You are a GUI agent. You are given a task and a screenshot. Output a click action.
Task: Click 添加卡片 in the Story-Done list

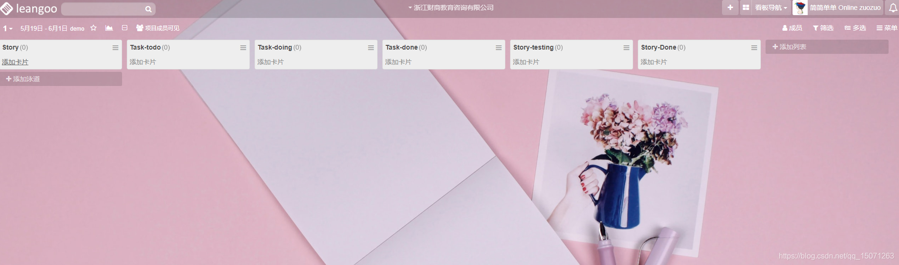[654, 62]
